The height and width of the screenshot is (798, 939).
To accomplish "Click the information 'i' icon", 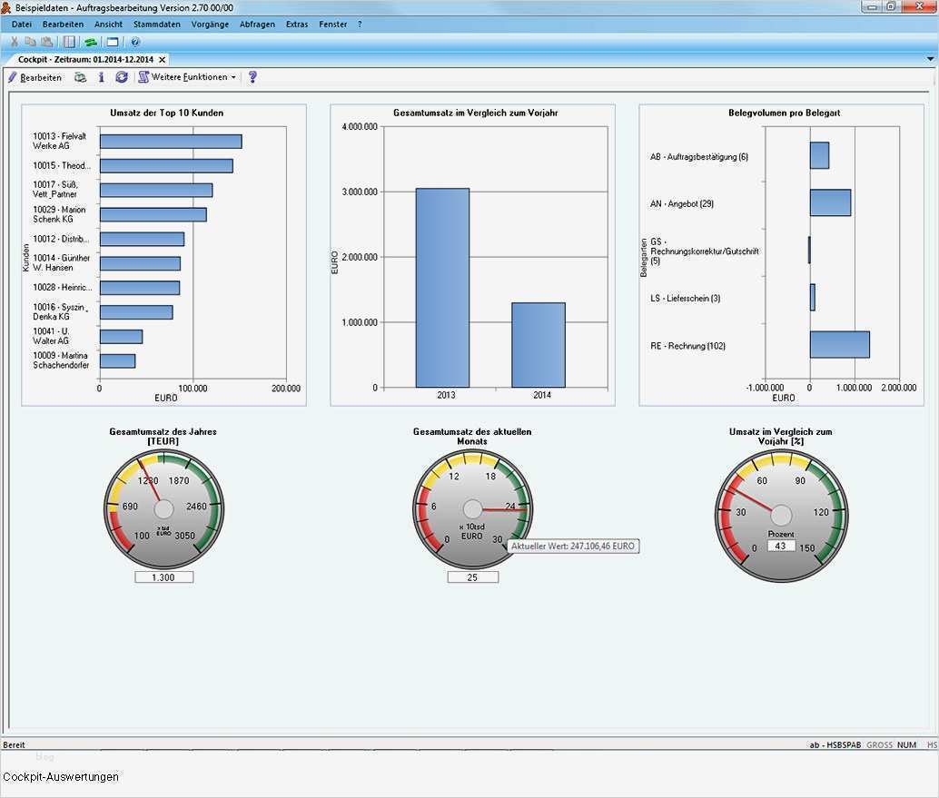I will tap(101, 77).
